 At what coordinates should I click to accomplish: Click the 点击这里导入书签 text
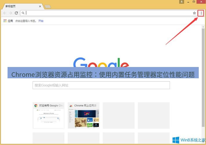(26, 21)
